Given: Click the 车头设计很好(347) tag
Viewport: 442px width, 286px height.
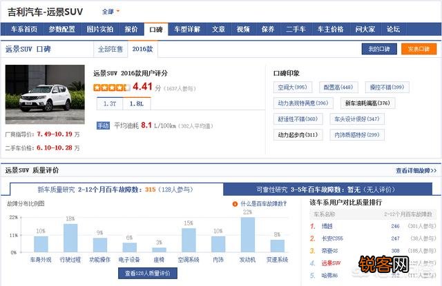Looking at the screenshot, I should pos(357,119).
